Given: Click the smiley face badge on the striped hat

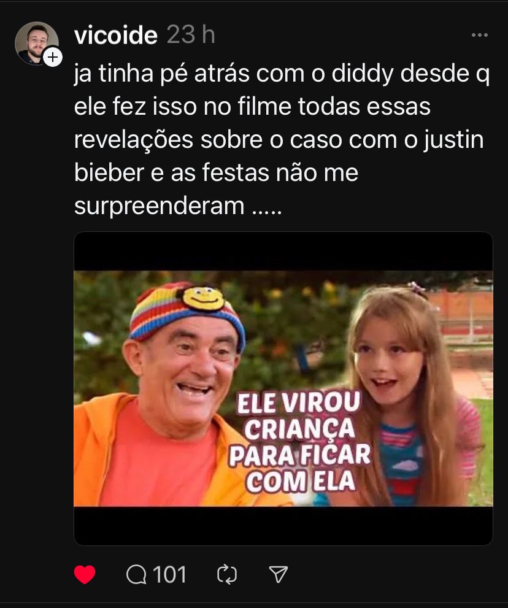Looking at the screenshot, I should coord(203,299).
